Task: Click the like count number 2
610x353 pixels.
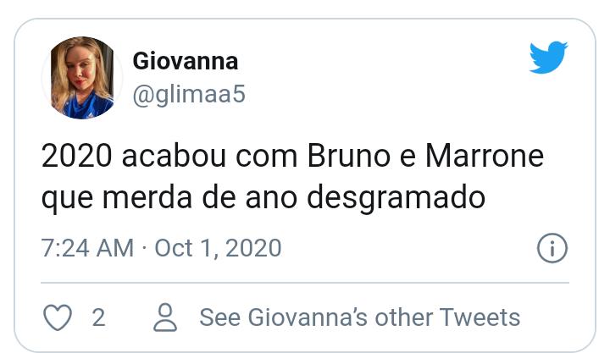Action: [99, 317]
